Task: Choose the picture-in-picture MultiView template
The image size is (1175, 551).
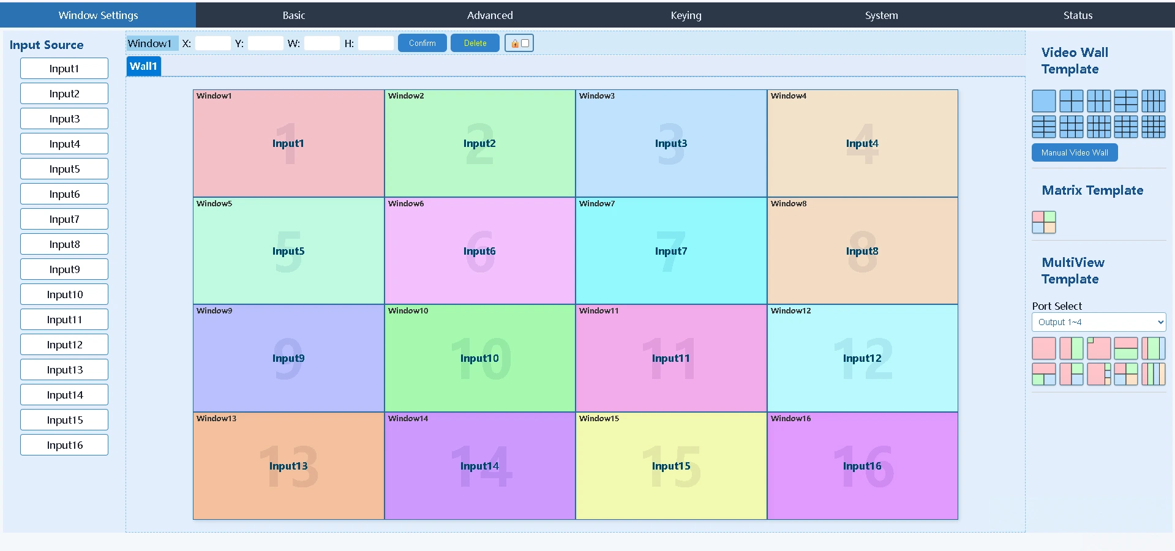Action: coord(1099,348)
